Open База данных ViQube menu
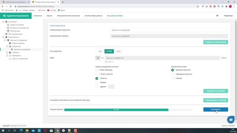Viewport: 237px width, 133px height. [x=115, y=16]
